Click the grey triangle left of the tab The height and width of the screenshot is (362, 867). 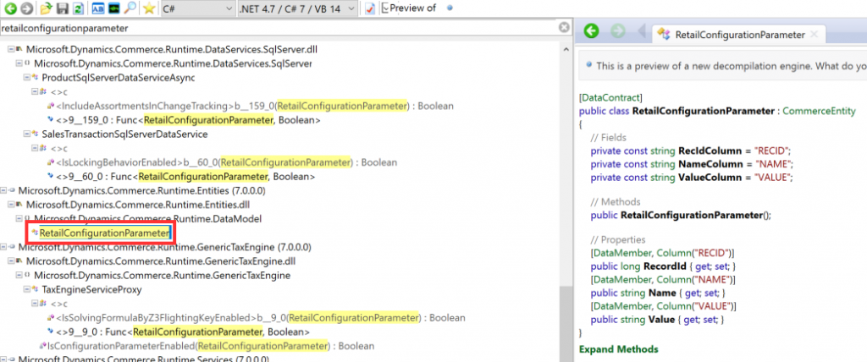tap(642, 31)
